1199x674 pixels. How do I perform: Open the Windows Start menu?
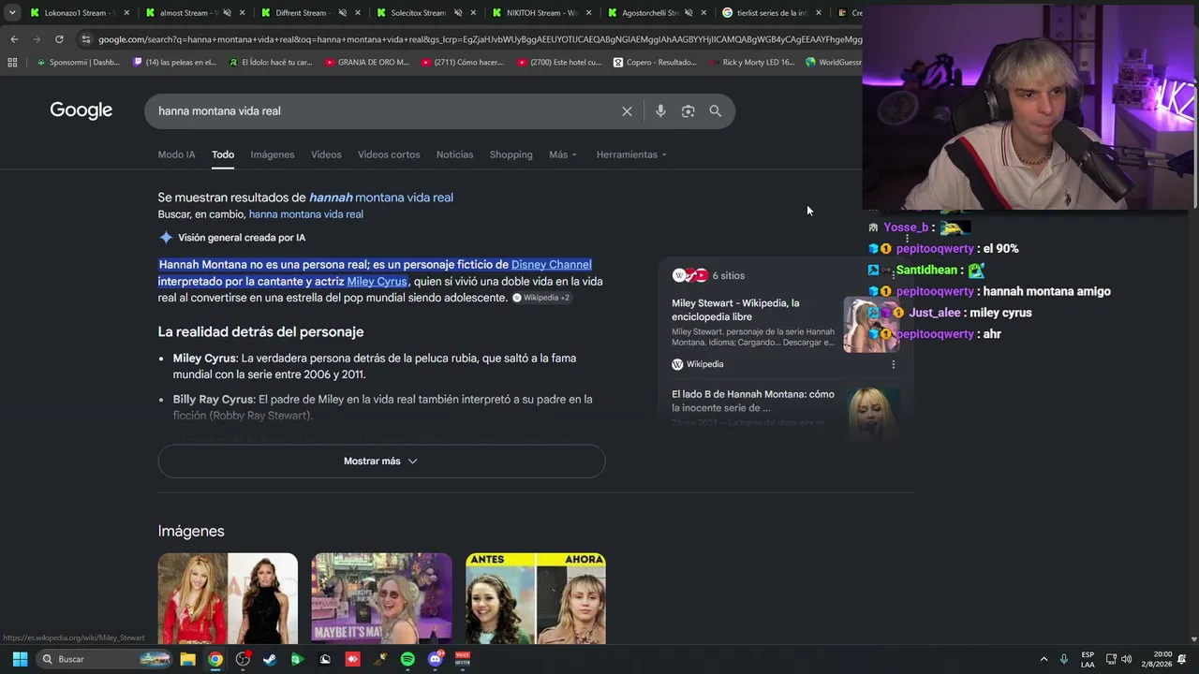[x=20, y=659]
